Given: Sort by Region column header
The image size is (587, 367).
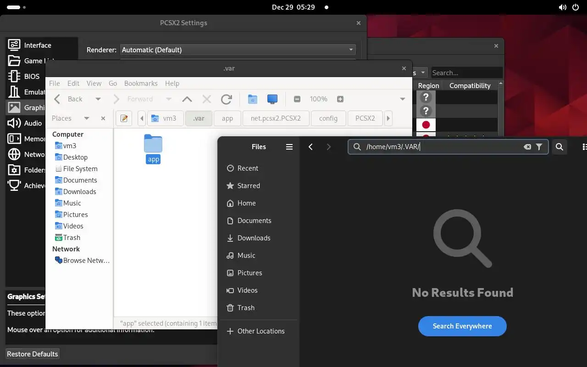Looking at the screenshot, I should [428, 86].
